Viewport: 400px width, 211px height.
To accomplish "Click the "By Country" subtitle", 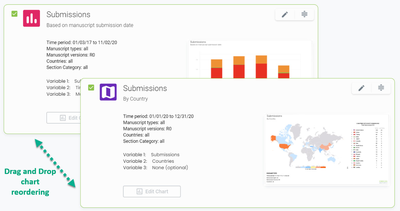I will 135,99.
